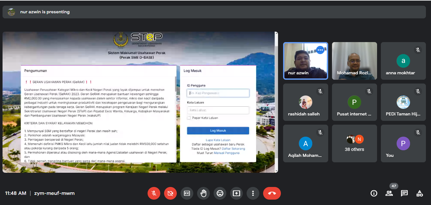The image size is (431, 205).
Task: Toggle closed captions
Action: tap(187, 193)
